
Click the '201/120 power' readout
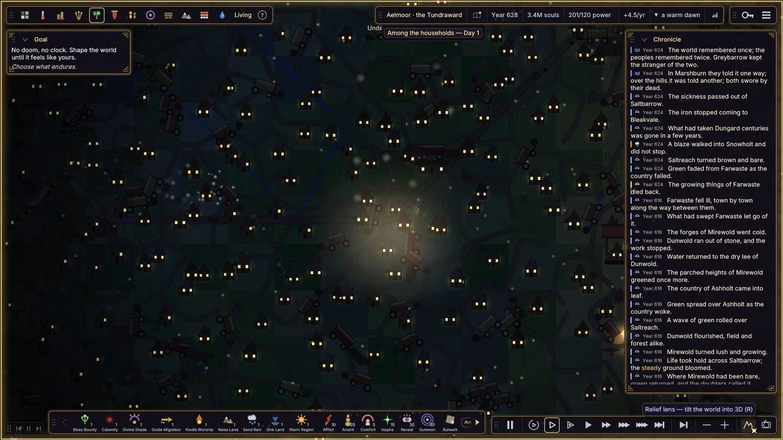[x=590, y=15]
